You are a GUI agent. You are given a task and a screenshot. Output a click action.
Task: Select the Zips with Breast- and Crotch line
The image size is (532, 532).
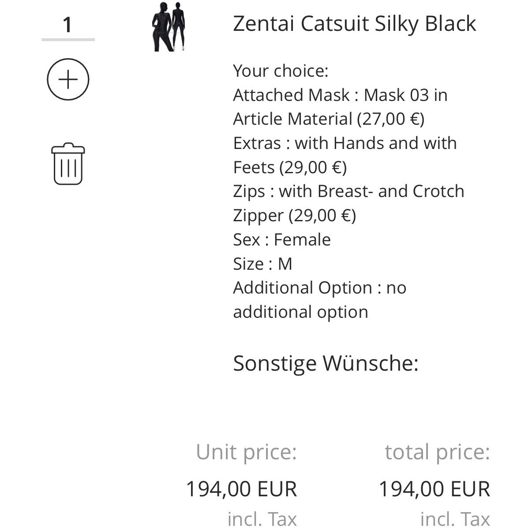348,191
